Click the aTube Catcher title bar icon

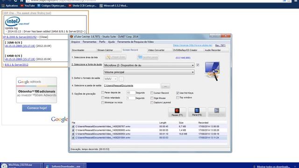pos(71,36)
